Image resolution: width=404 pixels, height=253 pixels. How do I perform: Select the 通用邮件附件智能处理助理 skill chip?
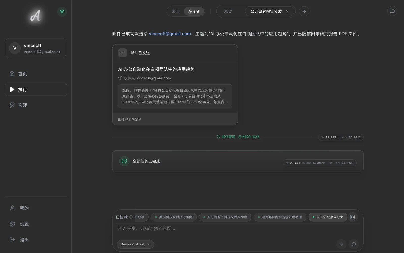(280, 217)
